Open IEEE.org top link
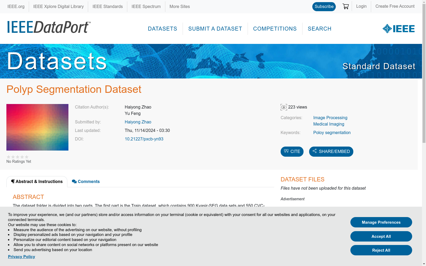The height and width of the screenshot is (266, 426). 16,7
